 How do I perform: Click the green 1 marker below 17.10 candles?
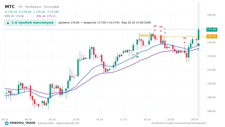click(133, 58)
